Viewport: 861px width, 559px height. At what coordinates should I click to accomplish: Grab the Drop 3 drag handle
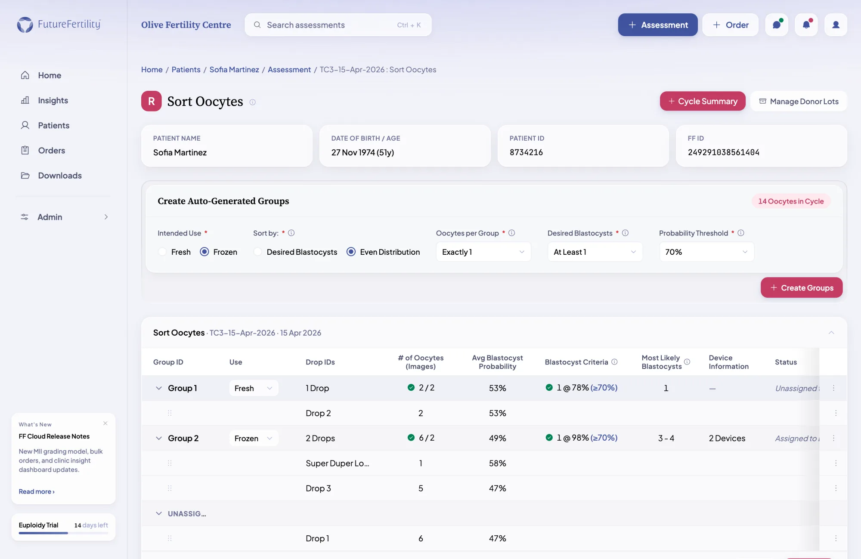coord(170,488)
